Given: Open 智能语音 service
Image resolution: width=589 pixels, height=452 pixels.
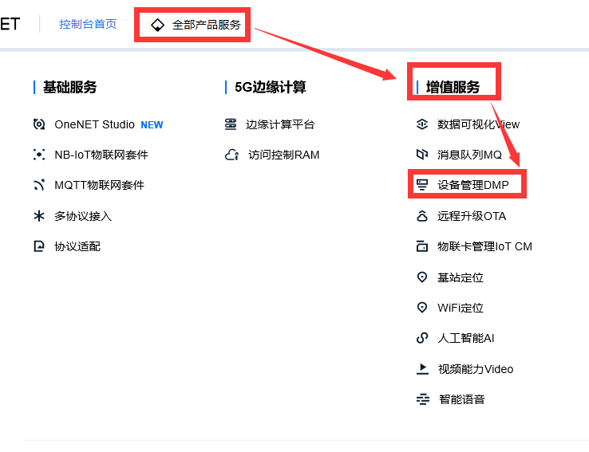Looking at the screenshot, I should 462,399.
